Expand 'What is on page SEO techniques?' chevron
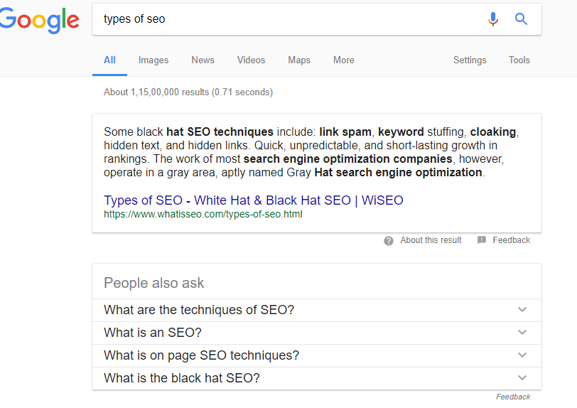577x408 pixels. [522, 355]
